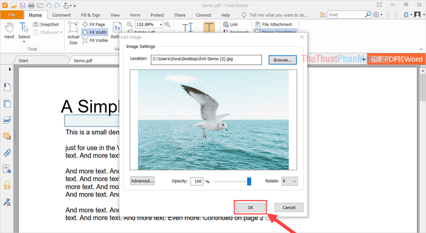Open the Layers panel in sidebar

click(x=7, y=120)
